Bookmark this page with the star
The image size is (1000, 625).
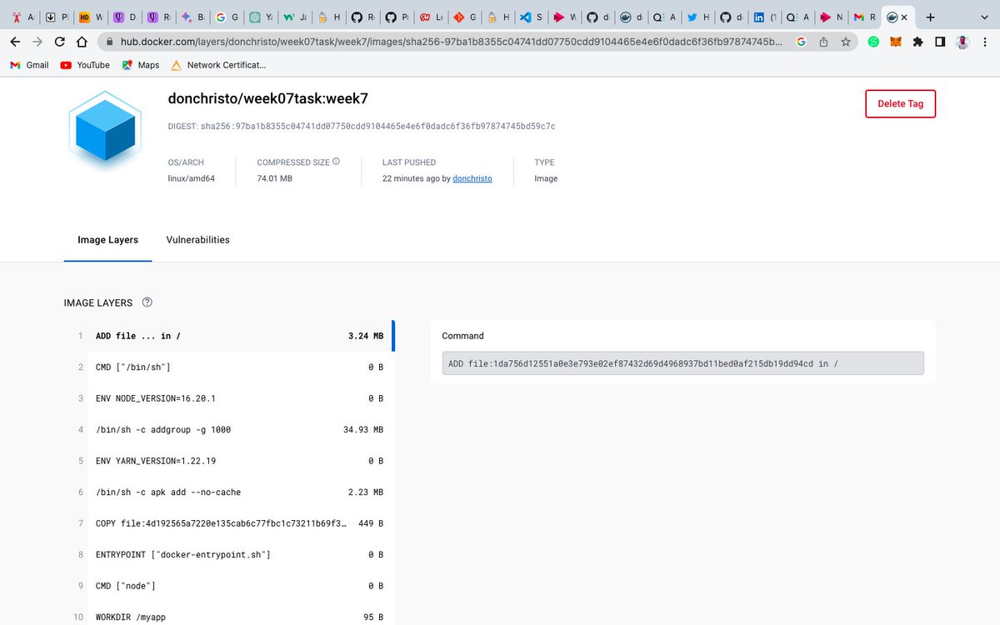click(x=846, y=42)
